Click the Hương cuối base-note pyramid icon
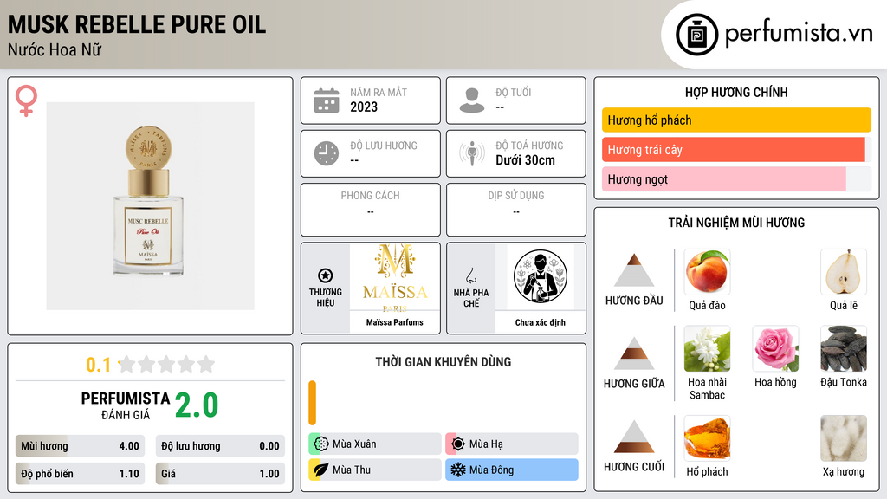 click(x=634, y=437)
